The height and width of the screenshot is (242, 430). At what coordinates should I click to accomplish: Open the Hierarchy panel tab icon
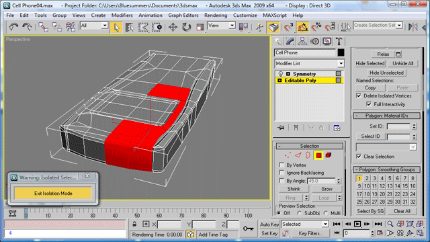[302, 42]
